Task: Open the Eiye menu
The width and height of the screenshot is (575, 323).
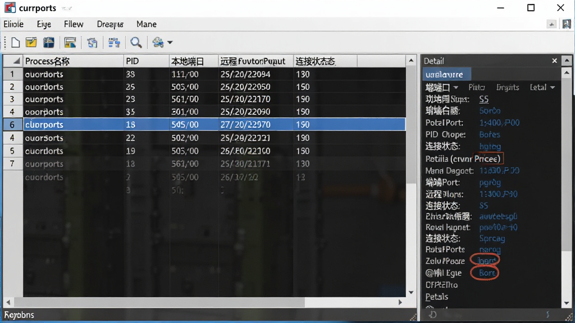Action: 44,24
